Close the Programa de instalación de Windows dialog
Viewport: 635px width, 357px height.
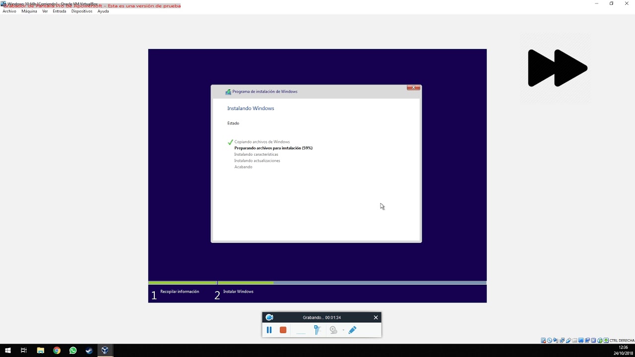pos(413,88)
